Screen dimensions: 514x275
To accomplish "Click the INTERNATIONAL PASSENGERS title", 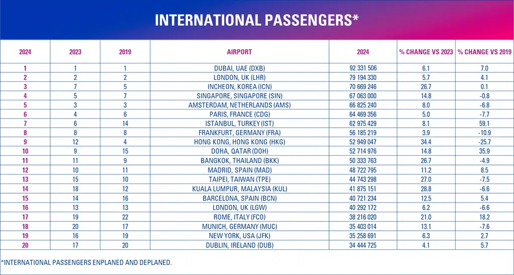I will [257, 20].
